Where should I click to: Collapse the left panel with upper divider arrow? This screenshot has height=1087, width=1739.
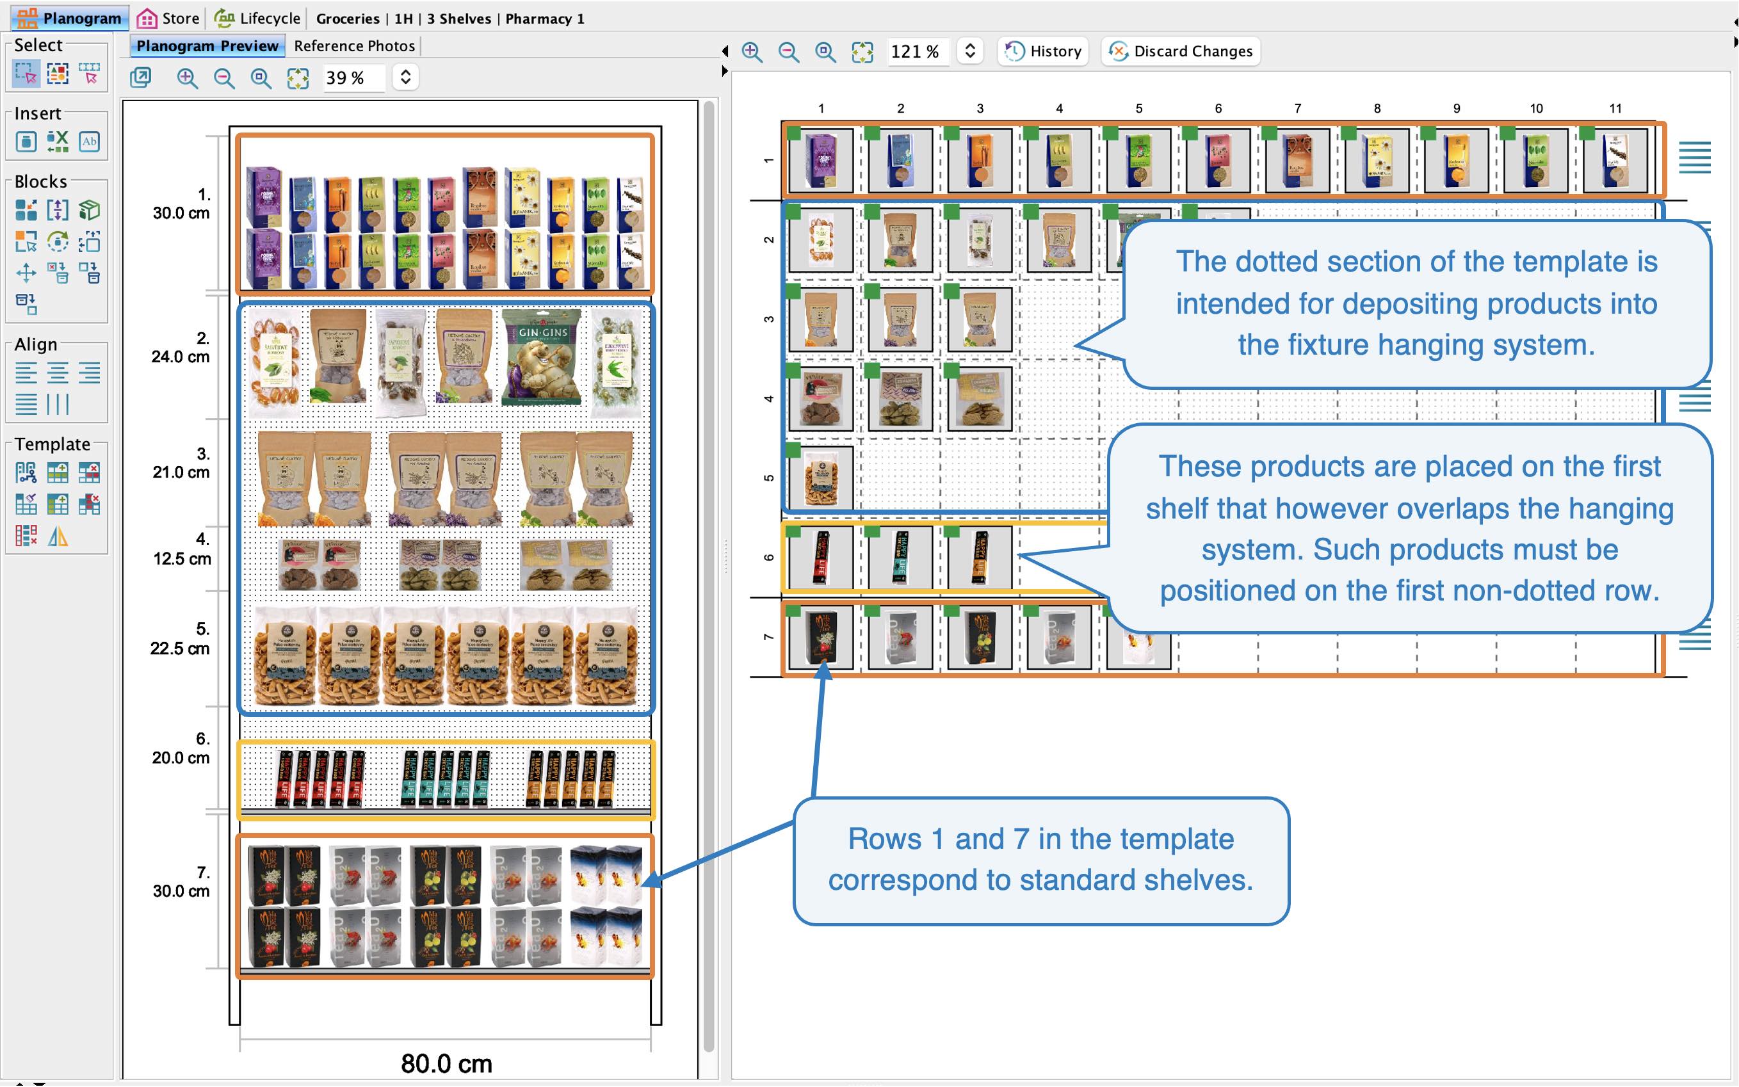(x=725, y=51)
